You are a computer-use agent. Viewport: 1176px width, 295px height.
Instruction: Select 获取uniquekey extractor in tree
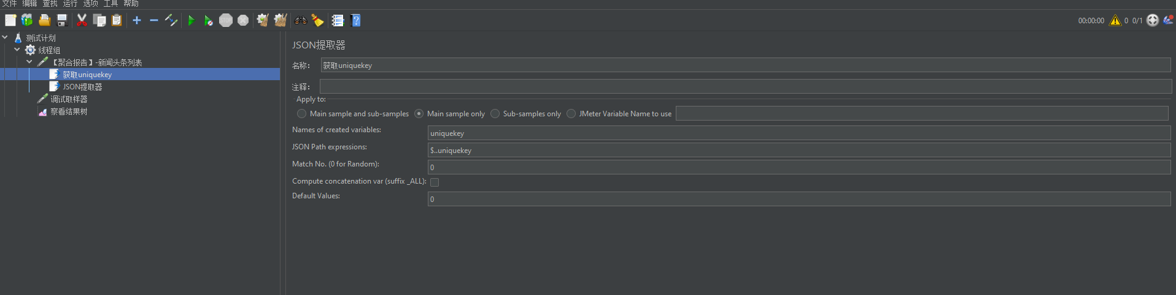[x=87, y=75]
